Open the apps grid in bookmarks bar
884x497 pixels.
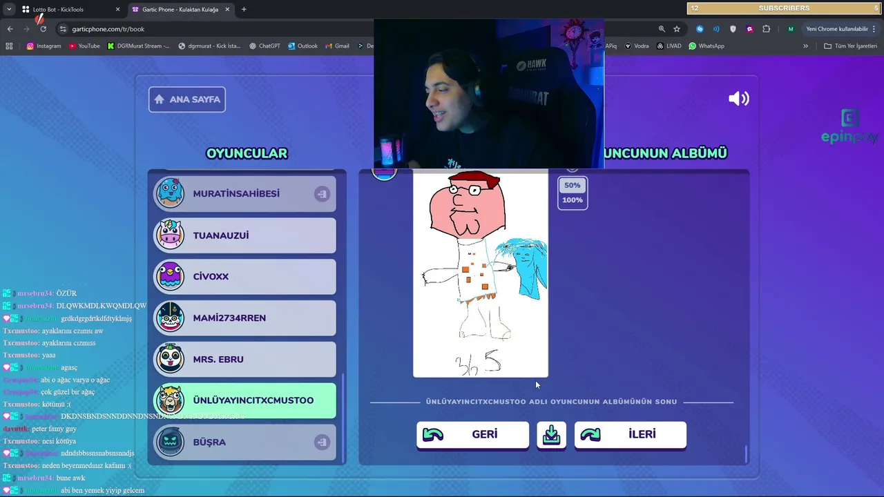[9, 46]
